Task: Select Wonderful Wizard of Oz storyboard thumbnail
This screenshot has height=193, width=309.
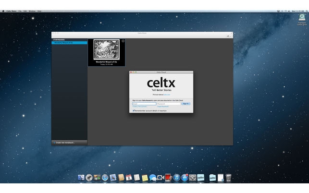Action: coord(106,53)
